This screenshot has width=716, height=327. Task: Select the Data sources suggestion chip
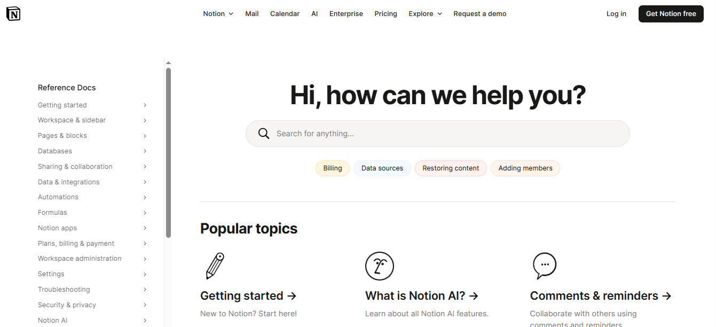pyautogui.click(x=382, y=168)
